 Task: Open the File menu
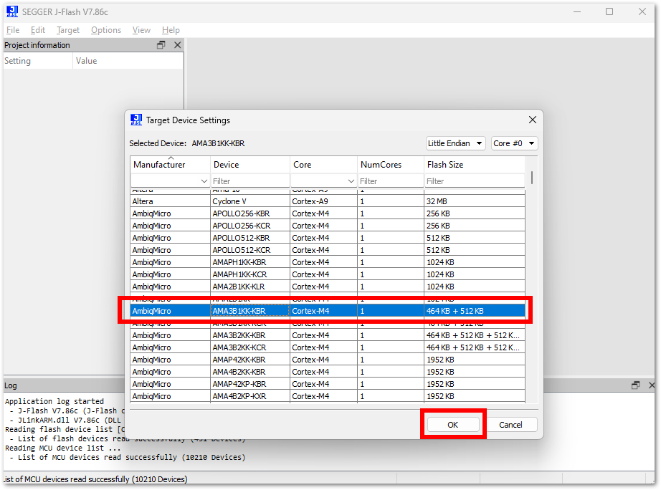click(x=13, y=30)
